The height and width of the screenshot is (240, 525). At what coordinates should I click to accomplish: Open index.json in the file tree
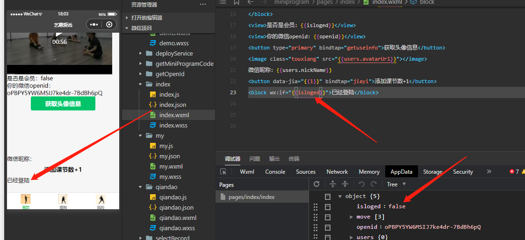tap(173, 105)
